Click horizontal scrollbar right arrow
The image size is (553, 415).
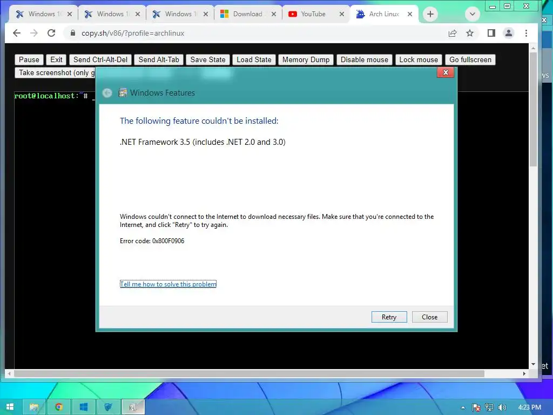(524, 373)
